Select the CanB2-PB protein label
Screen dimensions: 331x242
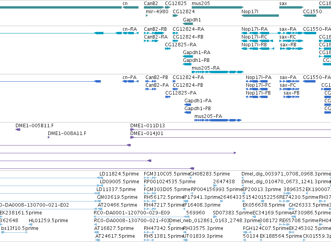coord(157,77)
